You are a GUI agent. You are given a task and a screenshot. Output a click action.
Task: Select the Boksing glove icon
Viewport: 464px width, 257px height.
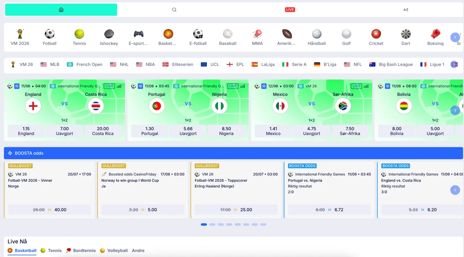coord(435,34)
